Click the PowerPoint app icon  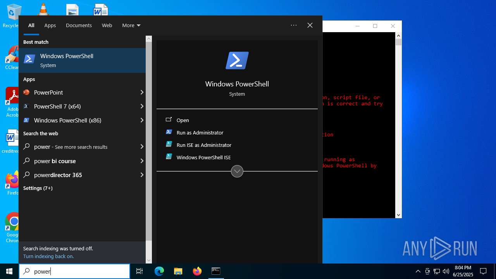(x=26, y=92)
